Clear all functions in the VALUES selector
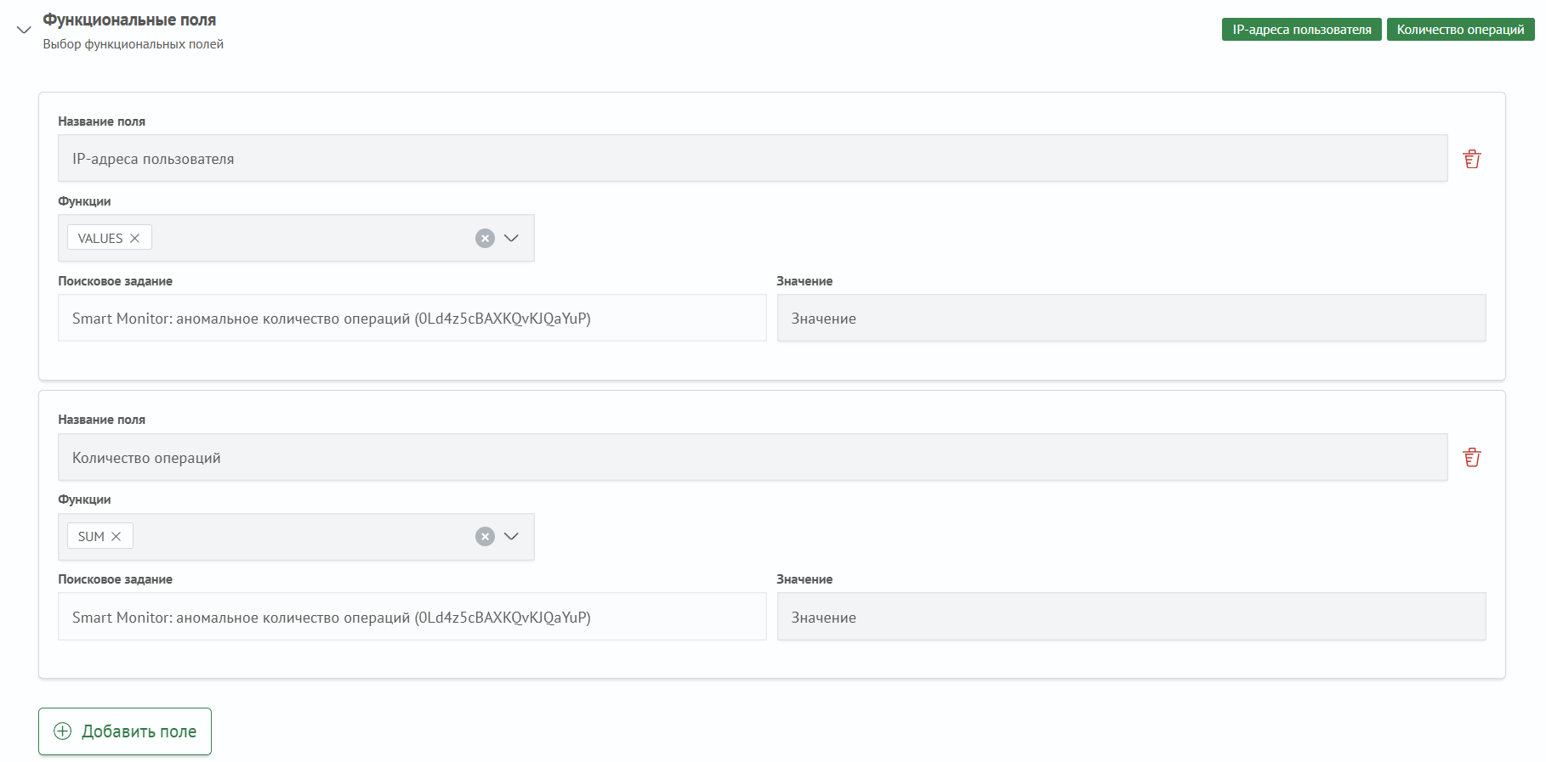Viewport: 1546px width, 762px height. (x=485, y=239)
